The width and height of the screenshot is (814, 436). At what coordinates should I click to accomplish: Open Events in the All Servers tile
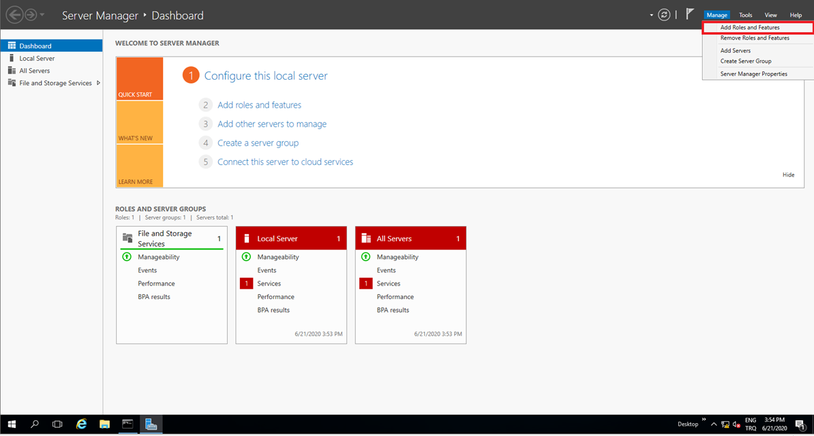[387, 270]
